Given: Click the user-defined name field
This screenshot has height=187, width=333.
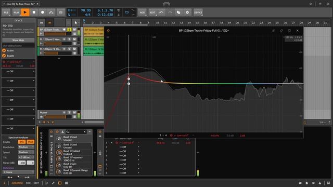Looking at the screenshot, I should pos(18,46).
